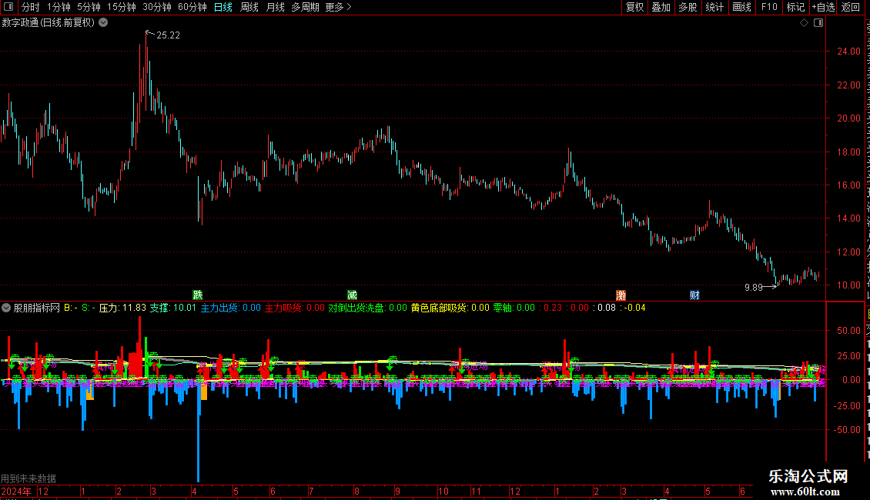Open dropdown beside 数字政通 chart title

click(x=103, y=23)
